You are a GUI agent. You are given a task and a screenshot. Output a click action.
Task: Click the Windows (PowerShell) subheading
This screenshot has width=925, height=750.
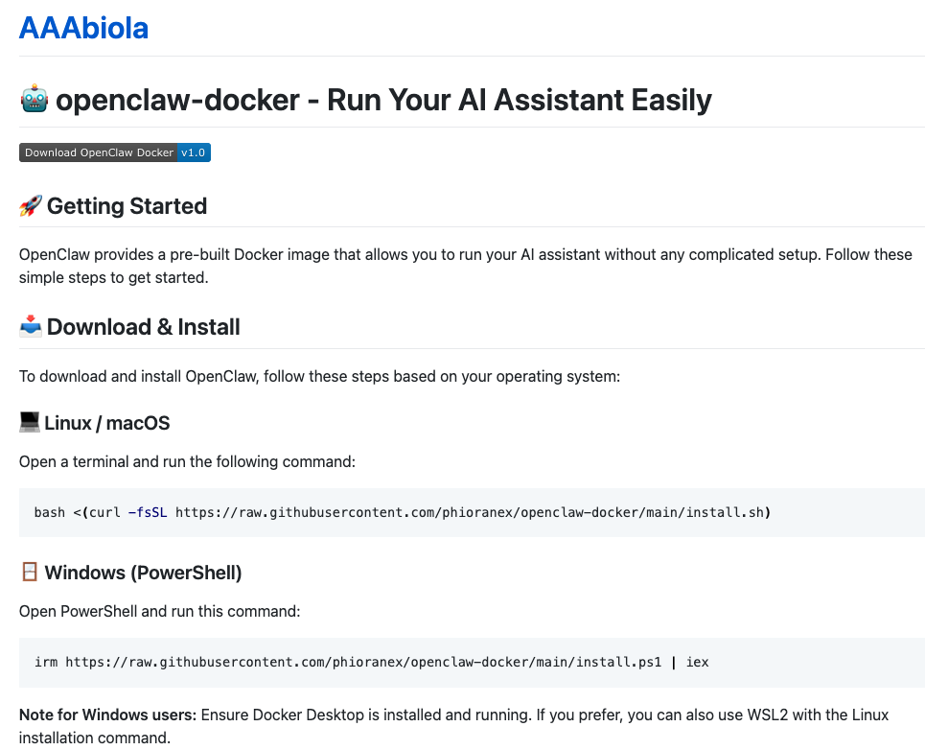143,573
